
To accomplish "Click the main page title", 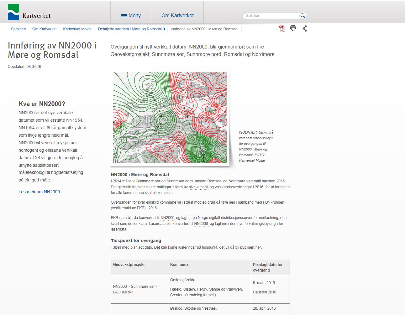I will point(52,50).
